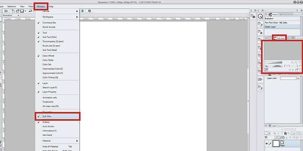Toggle History palette entry in Window menu
Screen dimensions: 303x151
tap(57, 122)
